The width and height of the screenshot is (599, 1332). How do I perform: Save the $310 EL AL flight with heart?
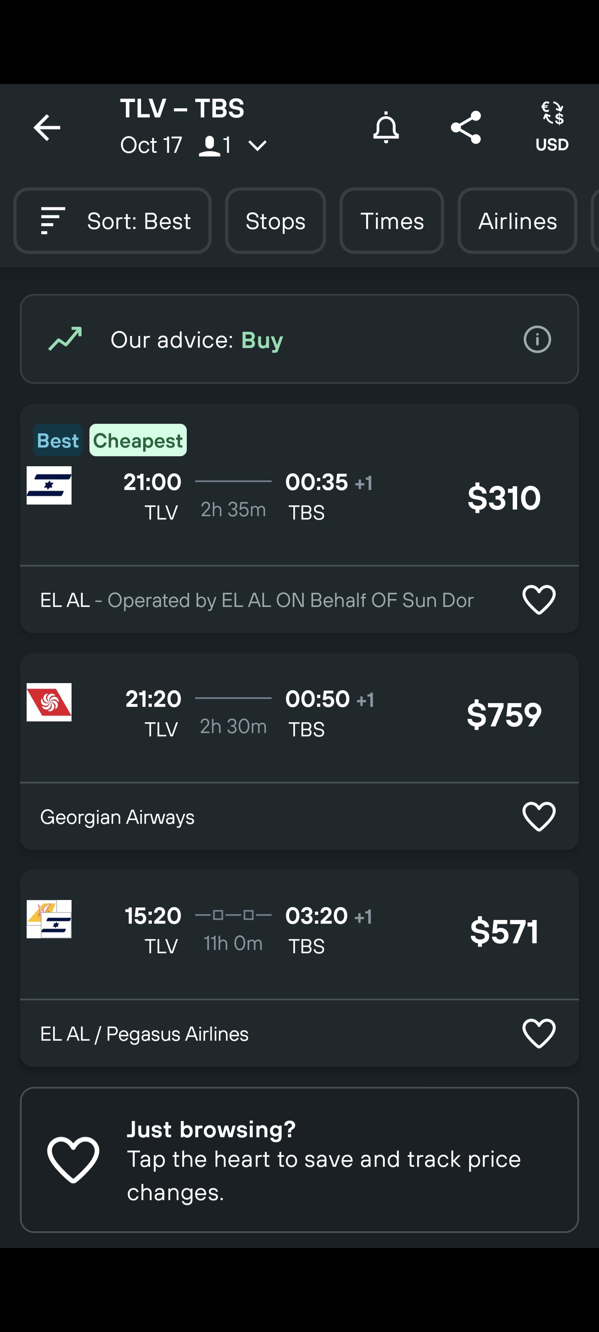point(539,600)
